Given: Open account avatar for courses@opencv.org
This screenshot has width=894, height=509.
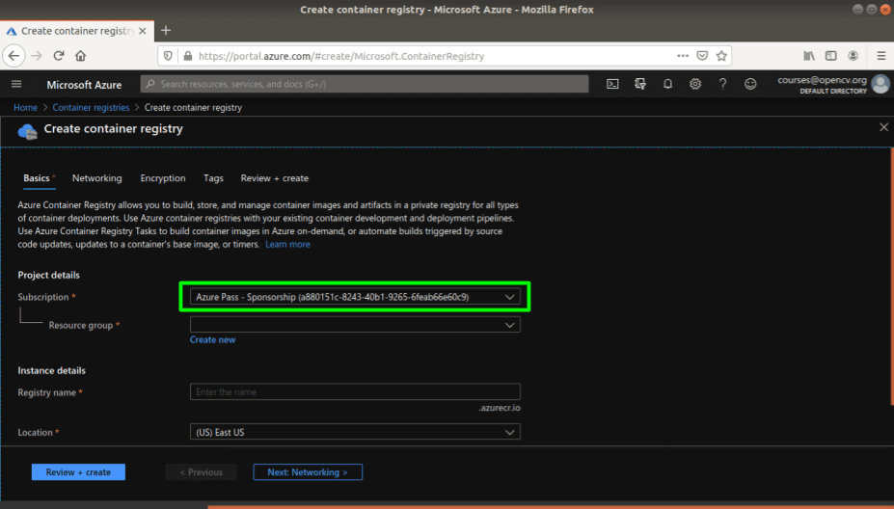Looking at the screenshot, I should (880, 85).
